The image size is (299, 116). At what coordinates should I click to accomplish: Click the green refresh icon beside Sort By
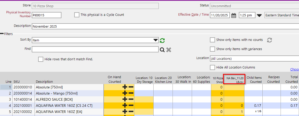click(162, 40)
